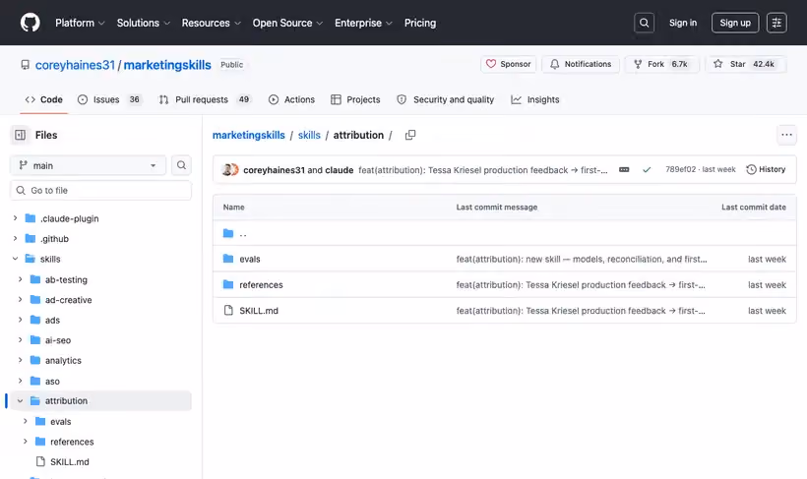Copy the attribution path icon
Screen dimensions: 807x479
pyautogui.click(x=410, y=135)
